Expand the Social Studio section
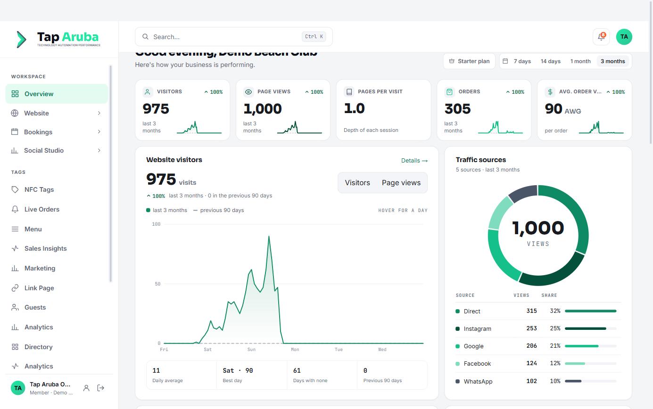The image size is (653, 409). click(57, 150)
